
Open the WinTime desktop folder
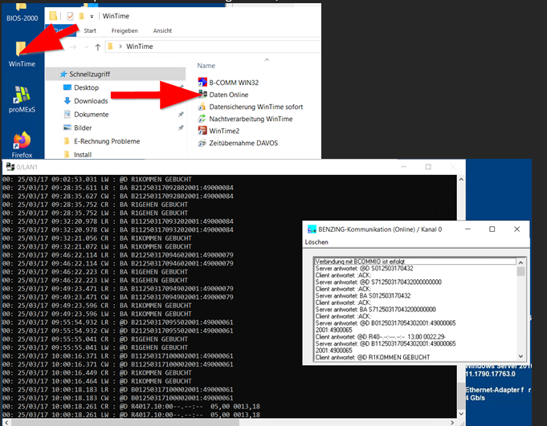pyautogui.click(x=22, y=55)
